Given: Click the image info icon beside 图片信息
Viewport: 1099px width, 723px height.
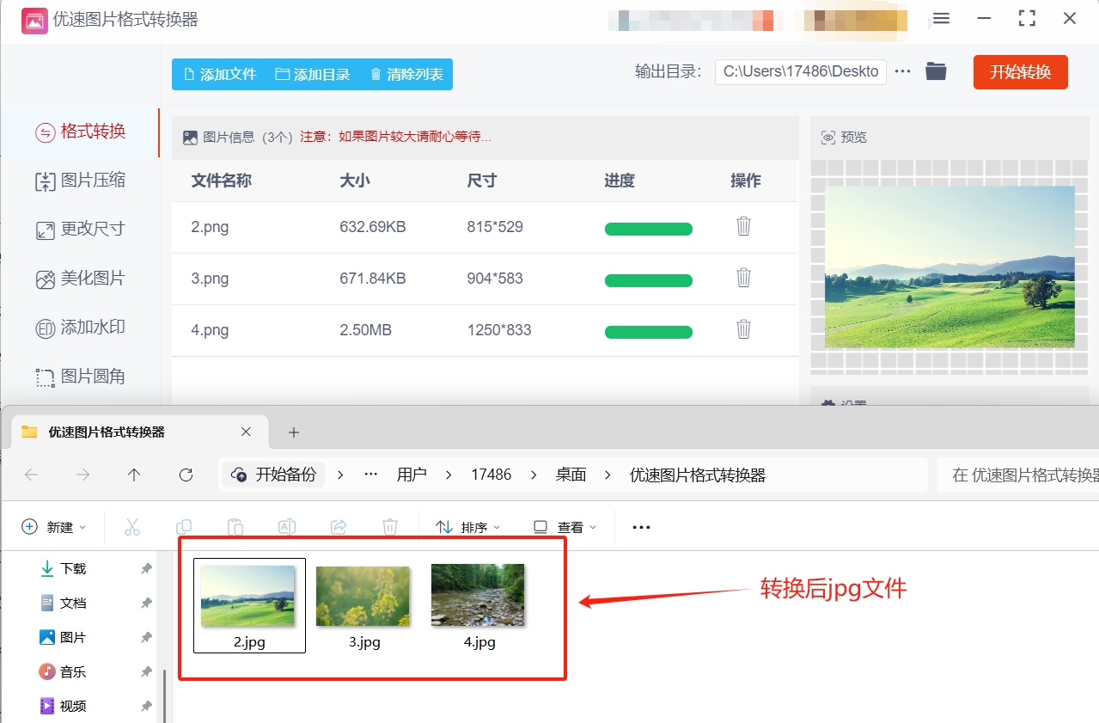Looking at the screenshot, I should coord(190,137).
